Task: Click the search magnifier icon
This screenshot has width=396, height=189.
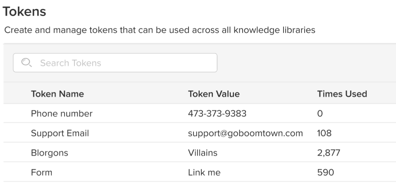Action: (26, 63)
